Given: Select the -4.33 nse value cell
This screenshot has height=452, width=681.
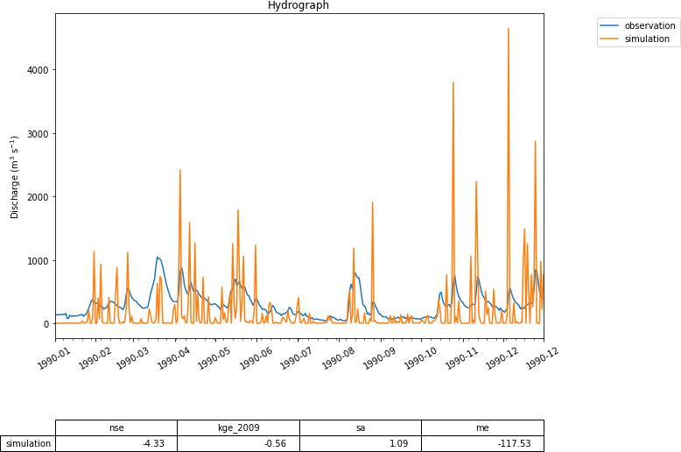Looking at the screenshot, I should [116, 443].
